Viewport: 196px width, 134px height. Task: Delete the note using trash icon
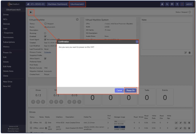click(x=189, y=53)
